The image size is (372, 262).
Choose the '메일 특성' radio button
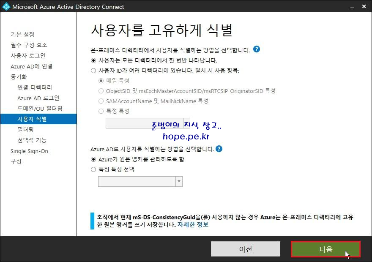(101, 81)
